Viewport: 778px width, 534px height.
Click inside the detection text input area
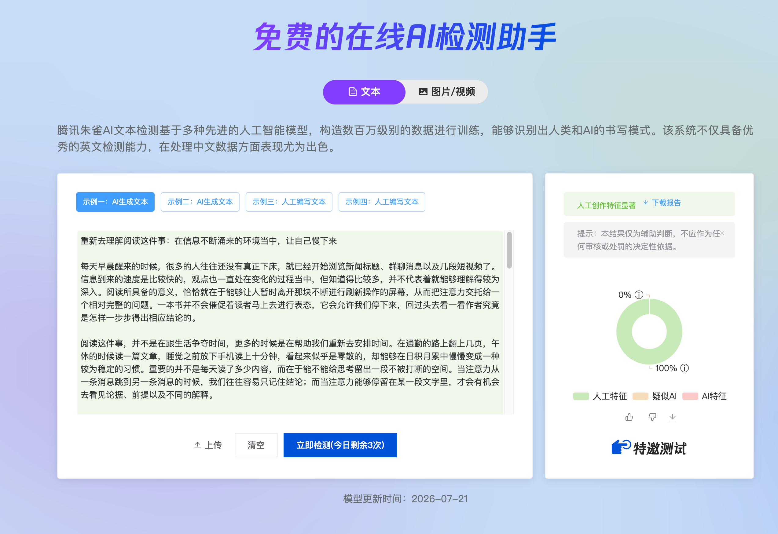tap(290, 323)
